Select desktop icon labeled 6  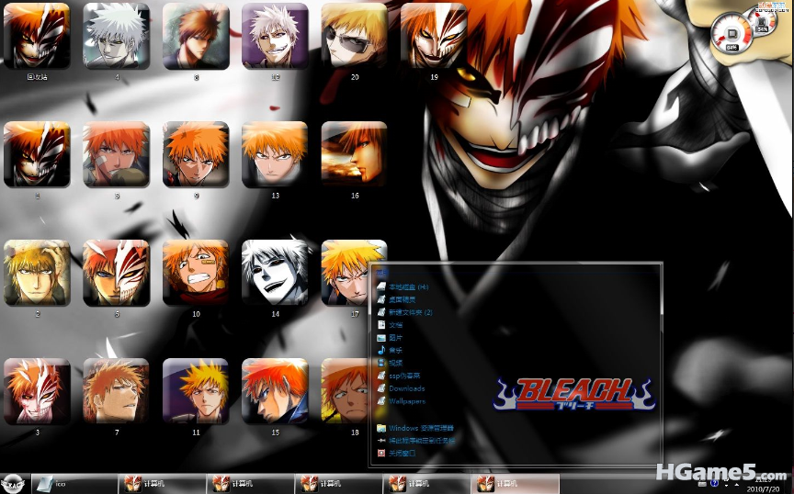(117, 273)
